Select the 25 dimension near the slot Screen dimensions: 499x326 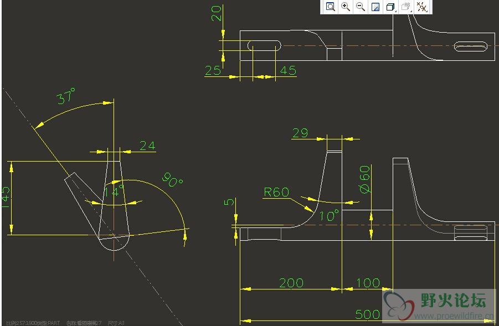[x=213, y=70]
